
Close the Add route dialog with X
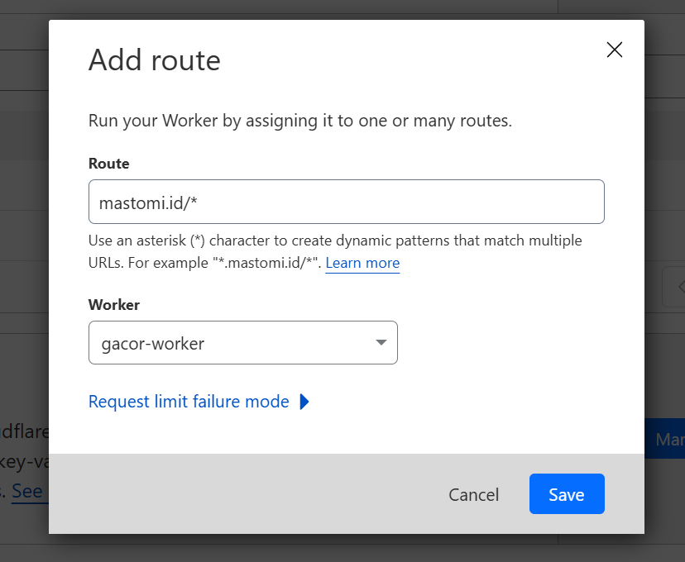pos(614,50)
